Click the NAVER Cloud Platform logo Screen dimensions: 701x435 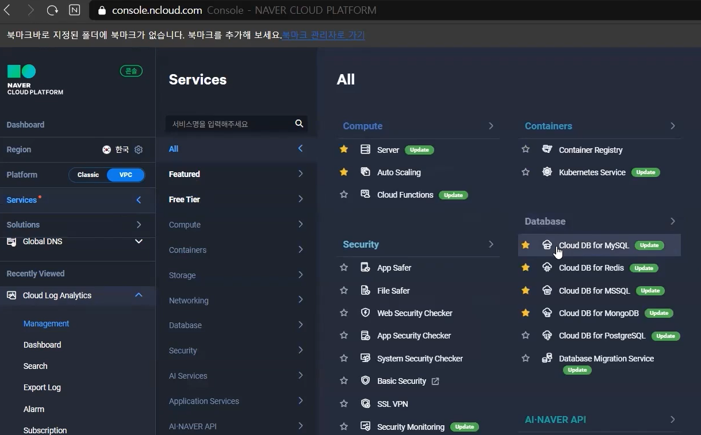click(x=35, y=79)
